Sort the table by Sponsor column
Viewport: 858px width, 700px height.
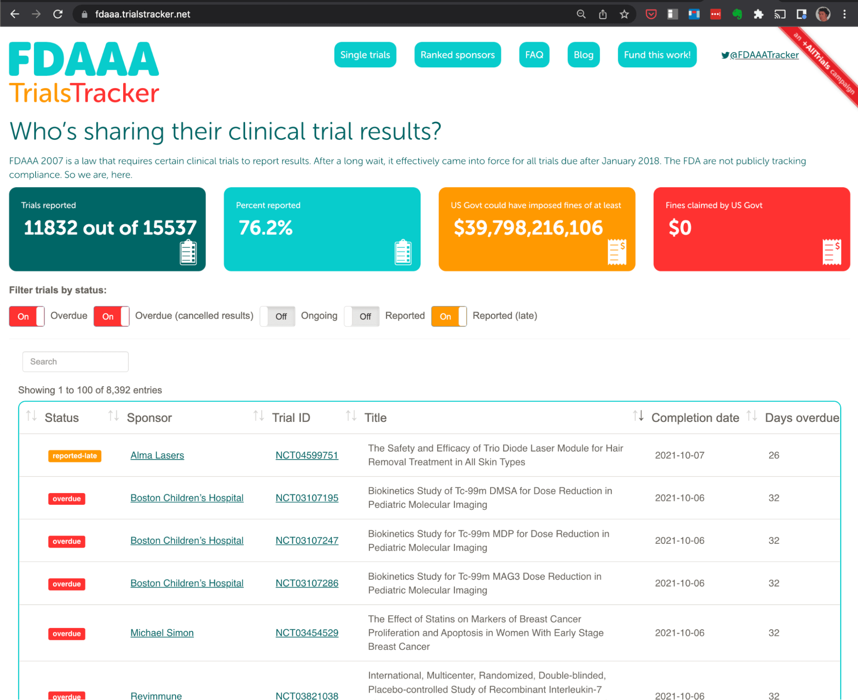point(149,418)
